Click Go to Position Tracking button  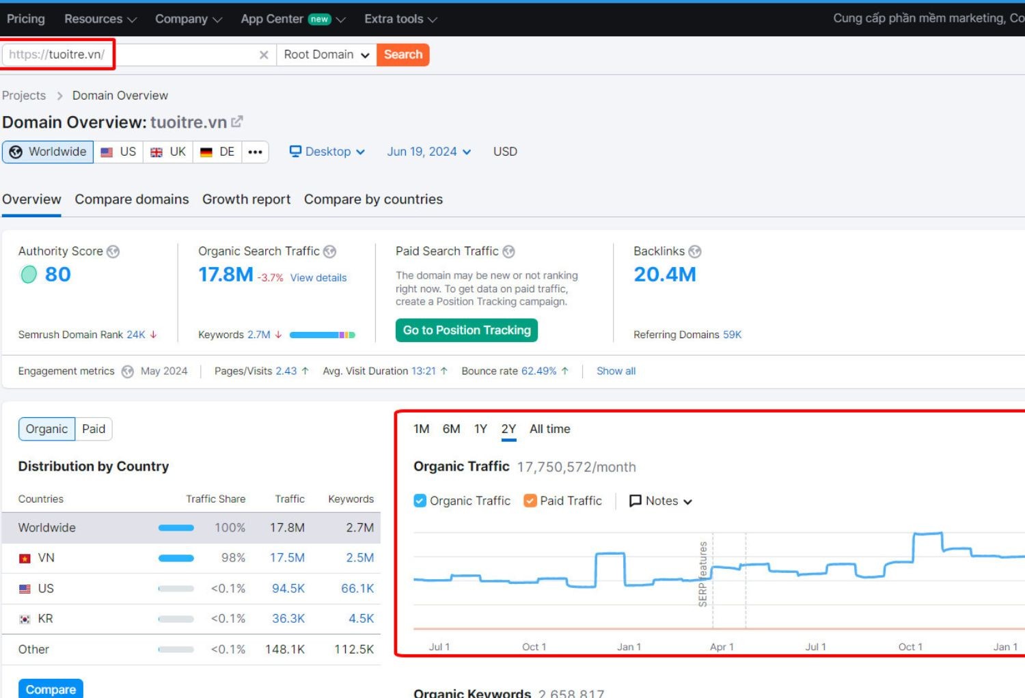pos(467,331)
